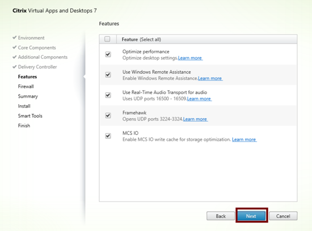Click the Enable Windows Remote Assistance description

click(160, 78)
